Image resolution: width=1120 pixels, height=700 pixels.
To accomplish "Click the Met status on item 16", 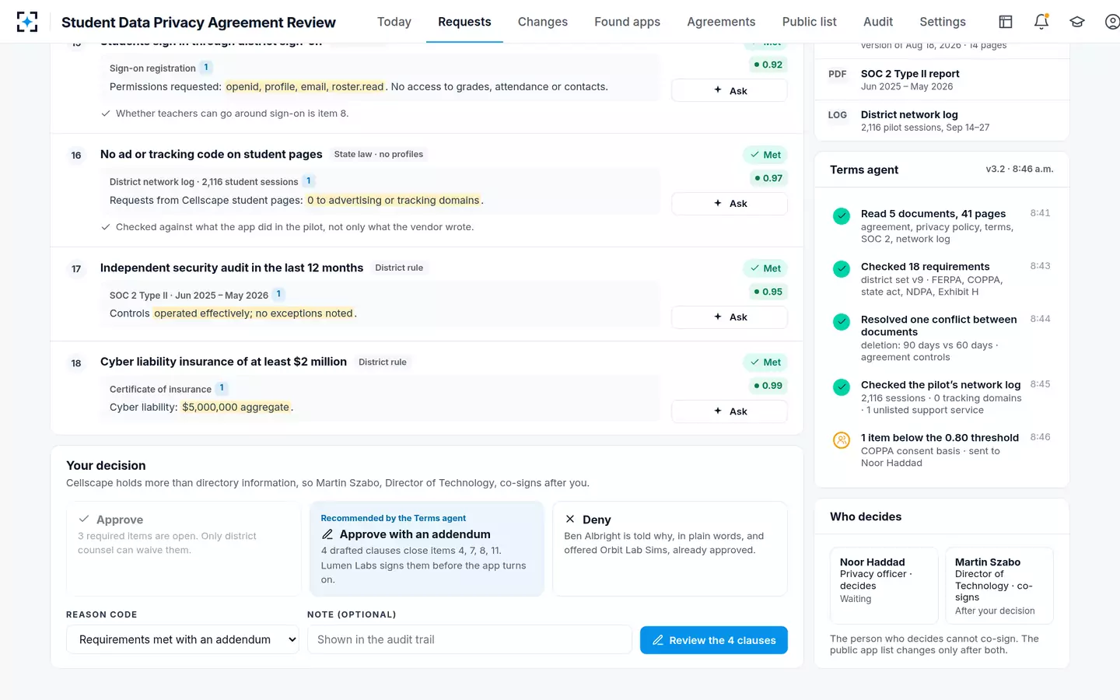I will pos(765,155).
